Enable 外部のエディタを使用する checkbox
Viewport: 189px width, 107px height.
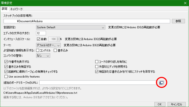click(97, 67)
